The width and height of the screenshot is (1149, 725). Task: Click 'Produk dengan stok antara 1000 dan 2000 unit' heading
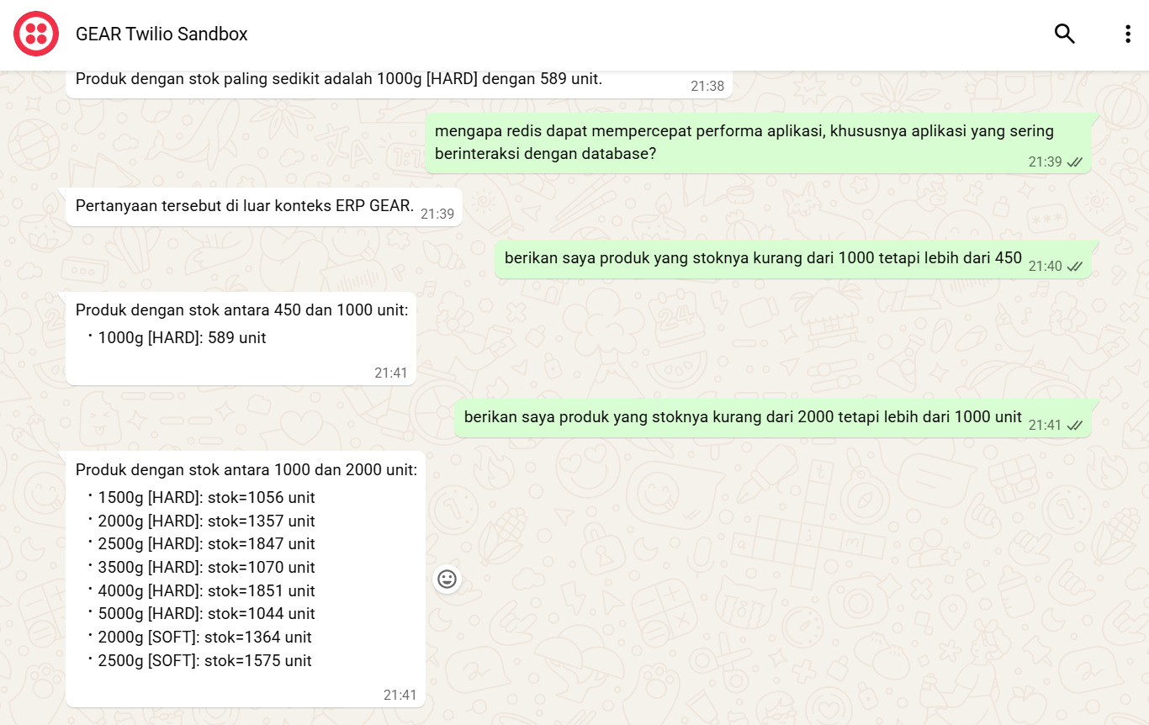pos(246,470)
